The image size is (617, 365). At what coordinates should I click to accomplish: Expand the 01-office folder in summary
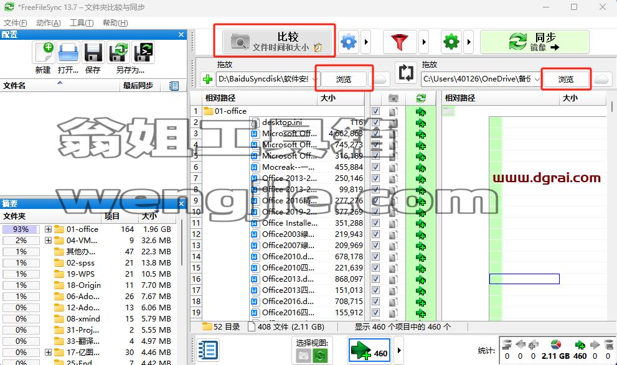[48, 229]
